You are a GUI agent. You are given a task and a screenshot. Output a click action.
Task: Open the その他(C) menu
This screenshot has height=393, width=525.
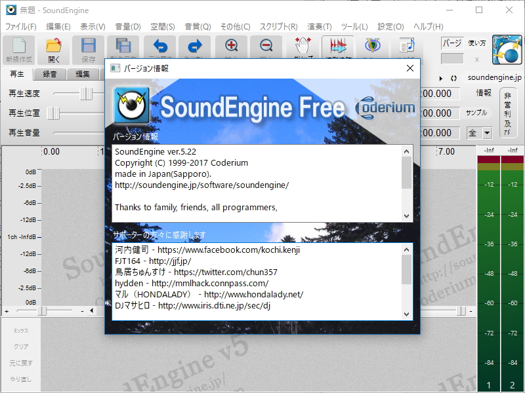pyautogui.click(x=236, y=27)
